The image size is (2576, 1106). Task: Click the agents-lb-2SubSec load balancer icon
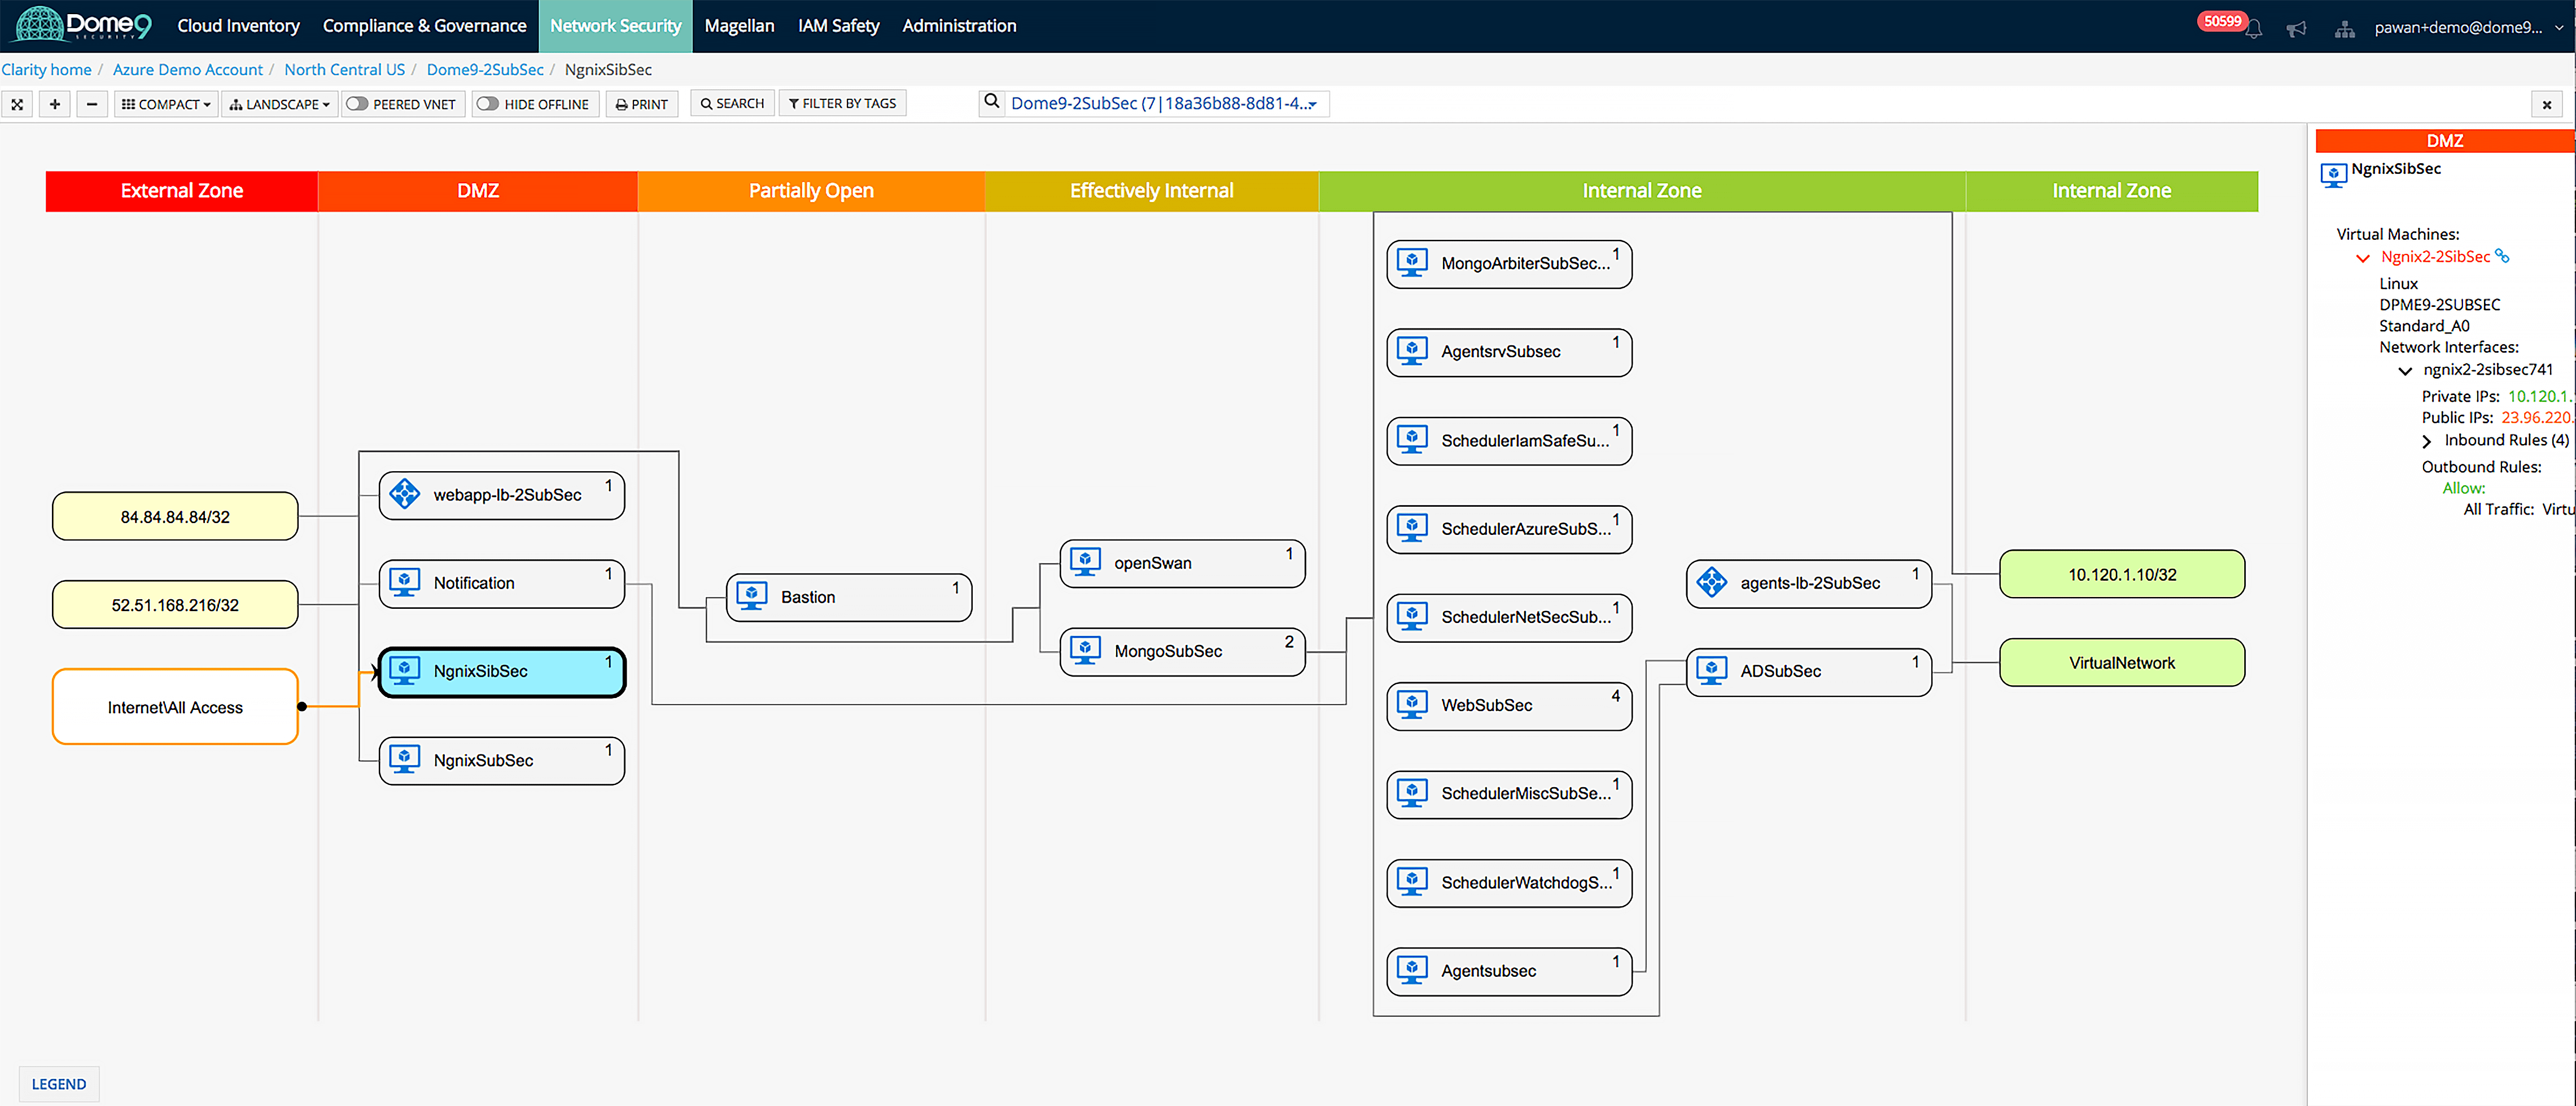1711,581
